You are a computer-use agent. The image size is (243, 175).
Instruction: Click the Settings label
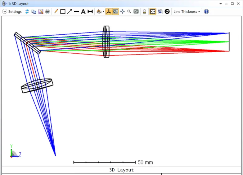tap(15, 11)
